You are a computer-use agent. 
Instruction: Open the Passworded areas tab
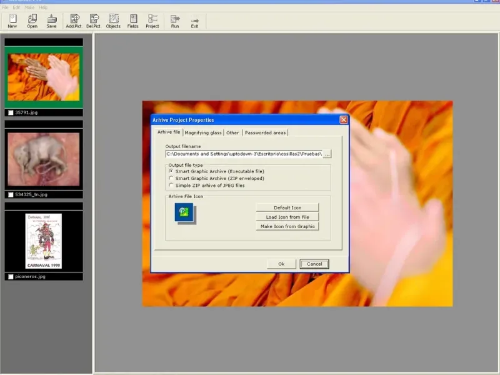click(x=265, y=132)
